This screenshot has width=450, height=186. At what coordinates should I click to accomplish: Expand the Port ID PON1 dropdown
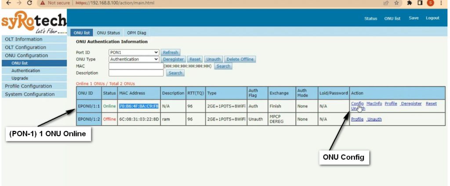(134, 53)
